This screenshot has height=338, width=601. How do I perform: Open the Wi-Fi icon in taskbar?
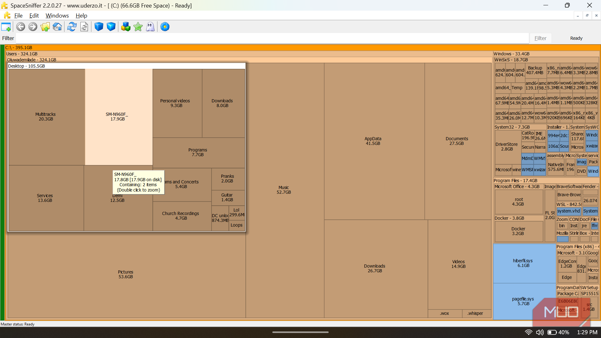tap(528, 332)
